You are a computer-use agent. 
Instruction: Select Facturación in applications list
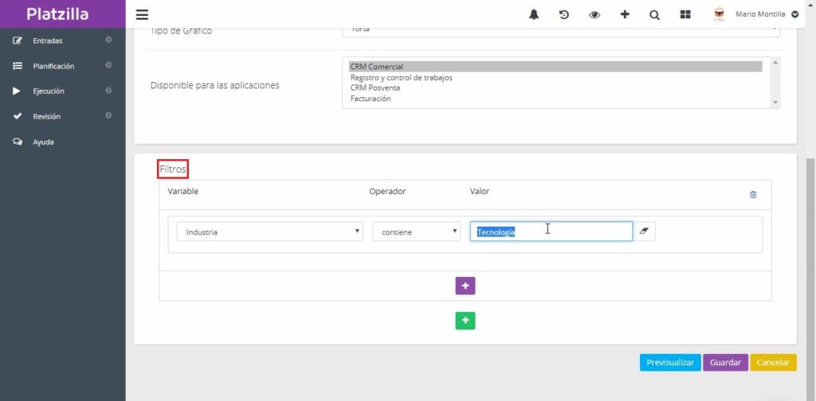pyautogui.click(x=555, y=98)
